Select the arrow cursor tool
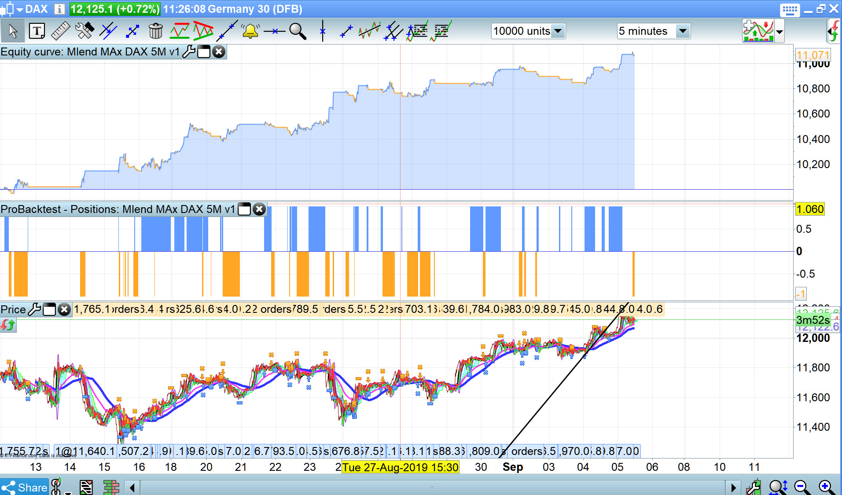842x495 pixels. coord(13,31)
